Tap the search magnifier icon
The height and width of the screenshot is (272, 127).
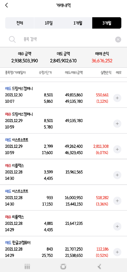[x=12, y=40]
